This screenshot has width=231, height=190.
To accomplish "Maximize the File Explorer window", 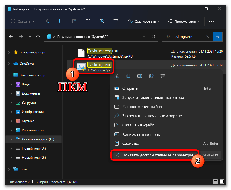I will point(206,9).
